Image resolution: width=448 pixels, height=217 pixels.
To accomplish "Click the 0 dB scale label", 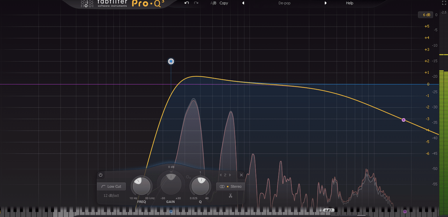I will (x=428, y=84).
